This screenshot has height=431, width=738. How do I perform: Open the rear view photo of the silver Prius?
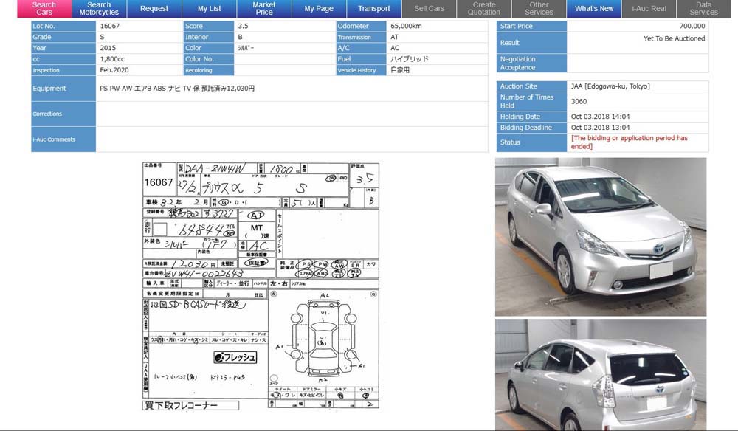pyautogui.click(x=601, y=374)
